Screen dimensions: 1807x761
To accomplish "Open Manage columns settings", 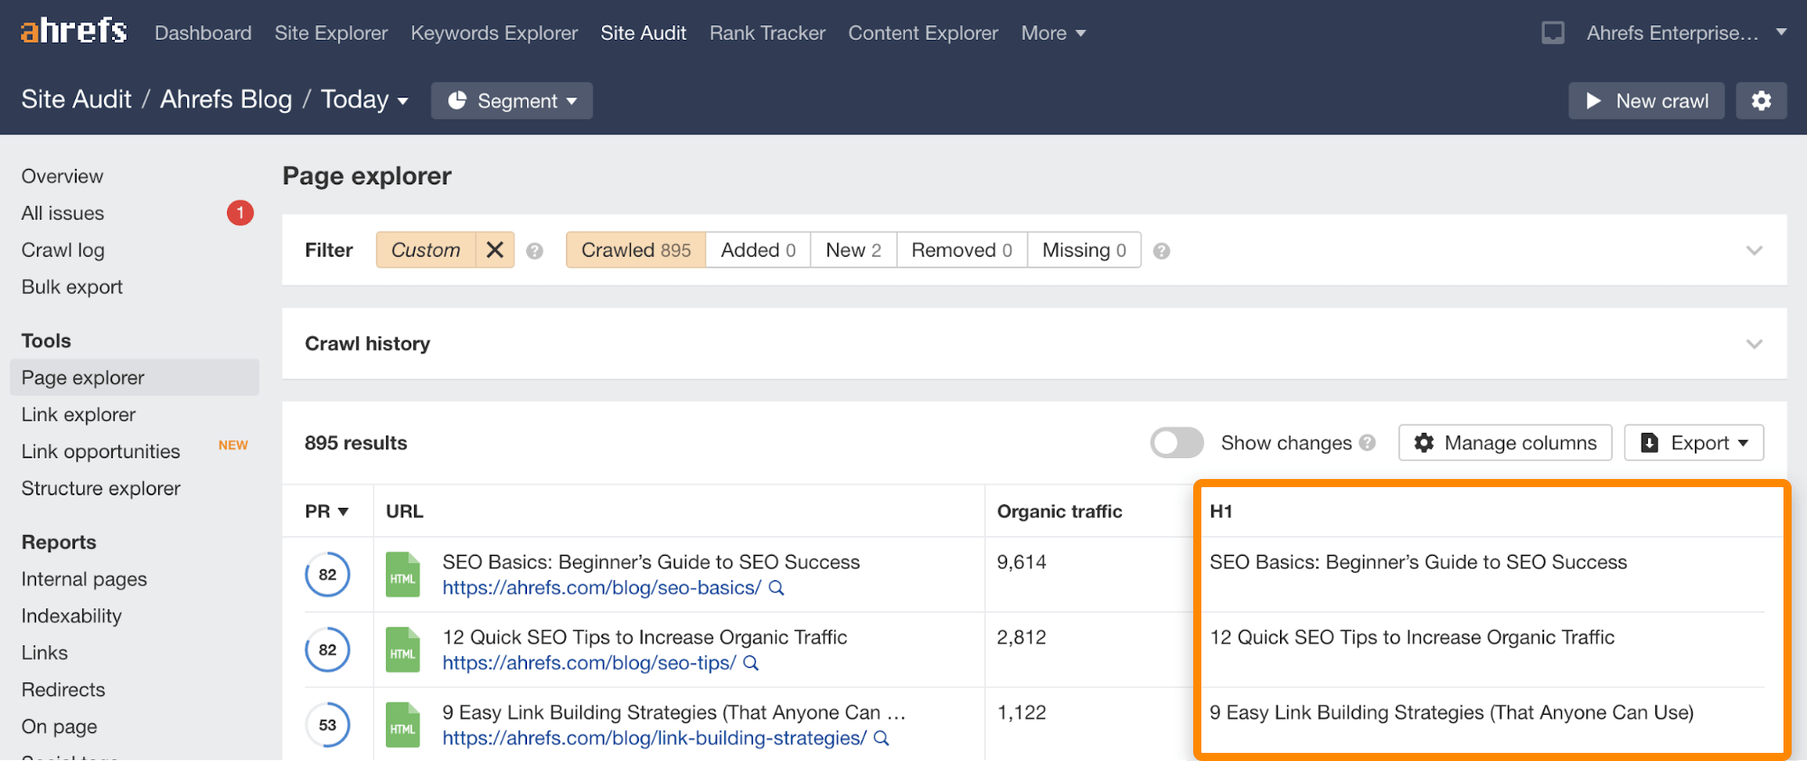I will pyautogui.click(x=1504, y=443).
